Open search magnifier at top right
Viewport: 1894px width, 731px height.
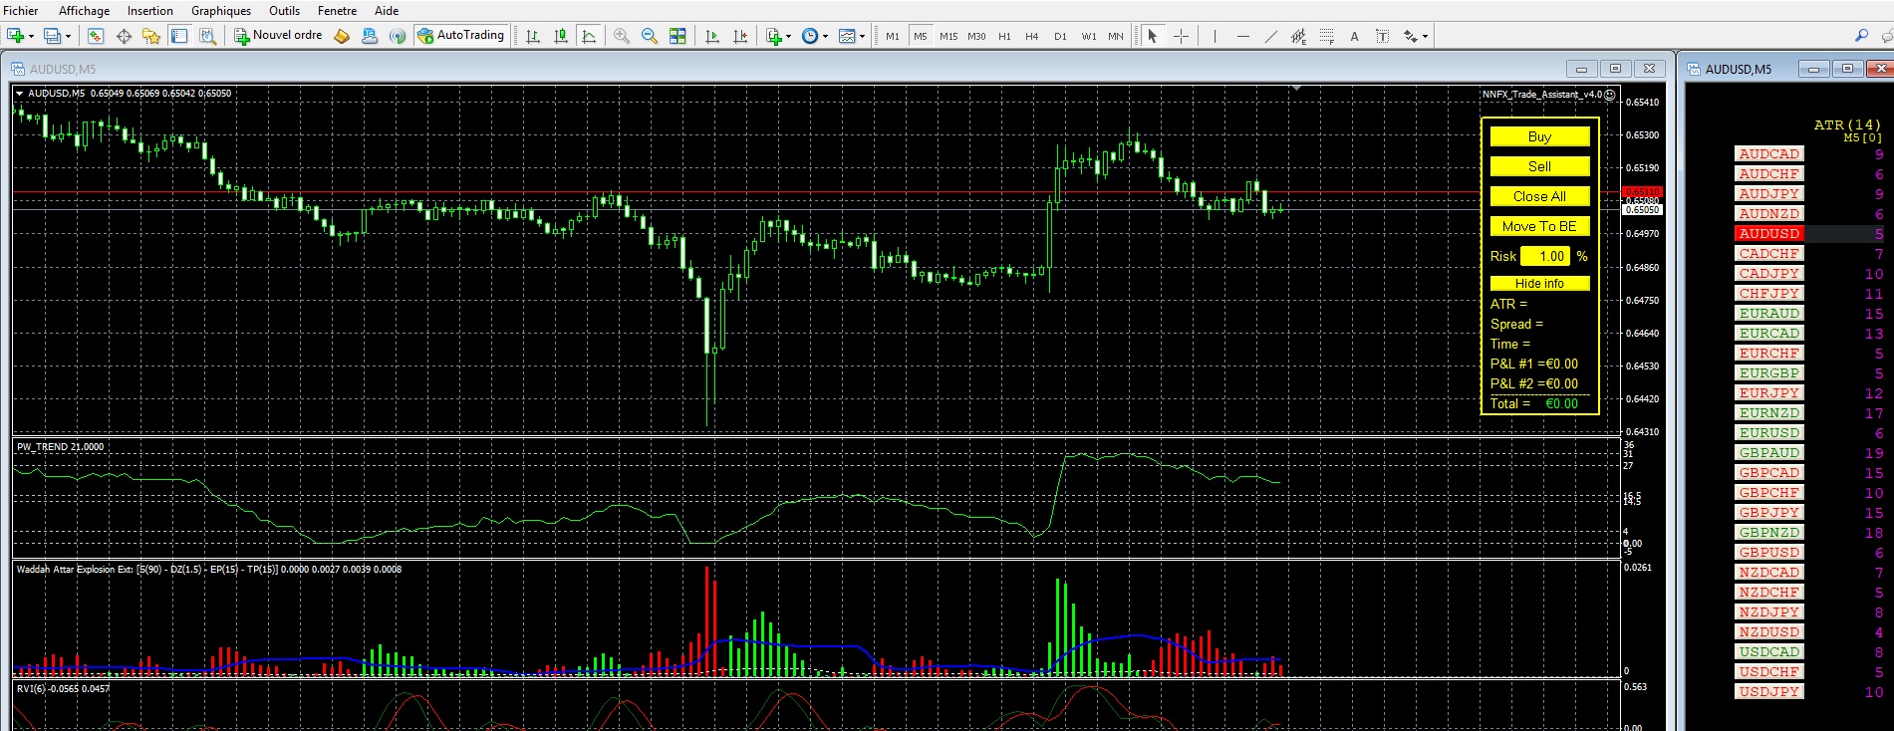(x=1861, y=36)
